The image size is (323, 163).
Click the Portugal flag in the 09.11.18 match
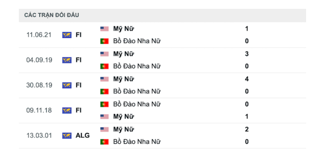[104, 104]
